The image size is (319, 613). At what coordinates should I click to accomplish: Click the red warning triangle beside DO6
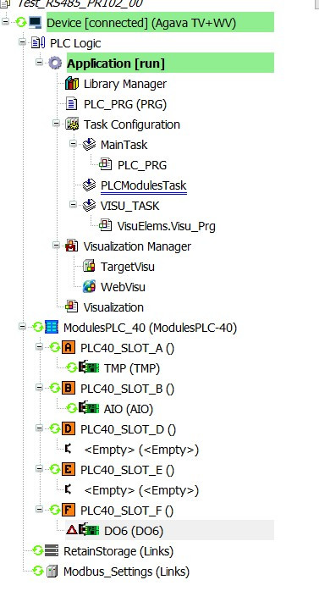point(72,531)
